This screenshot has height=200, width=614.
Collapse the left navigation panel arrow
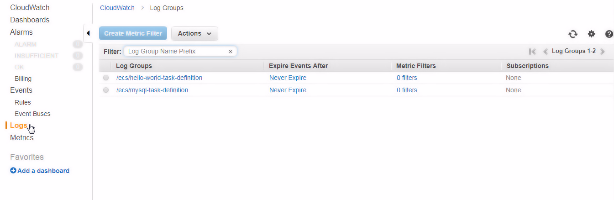click(x=88, y=33)
